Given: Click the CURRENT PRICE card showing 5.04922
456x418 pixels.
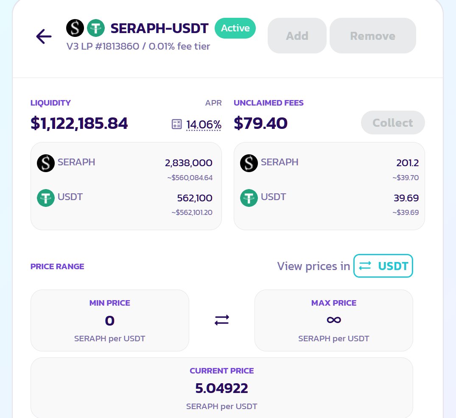Looking at the screenshot, I should 221,388.
